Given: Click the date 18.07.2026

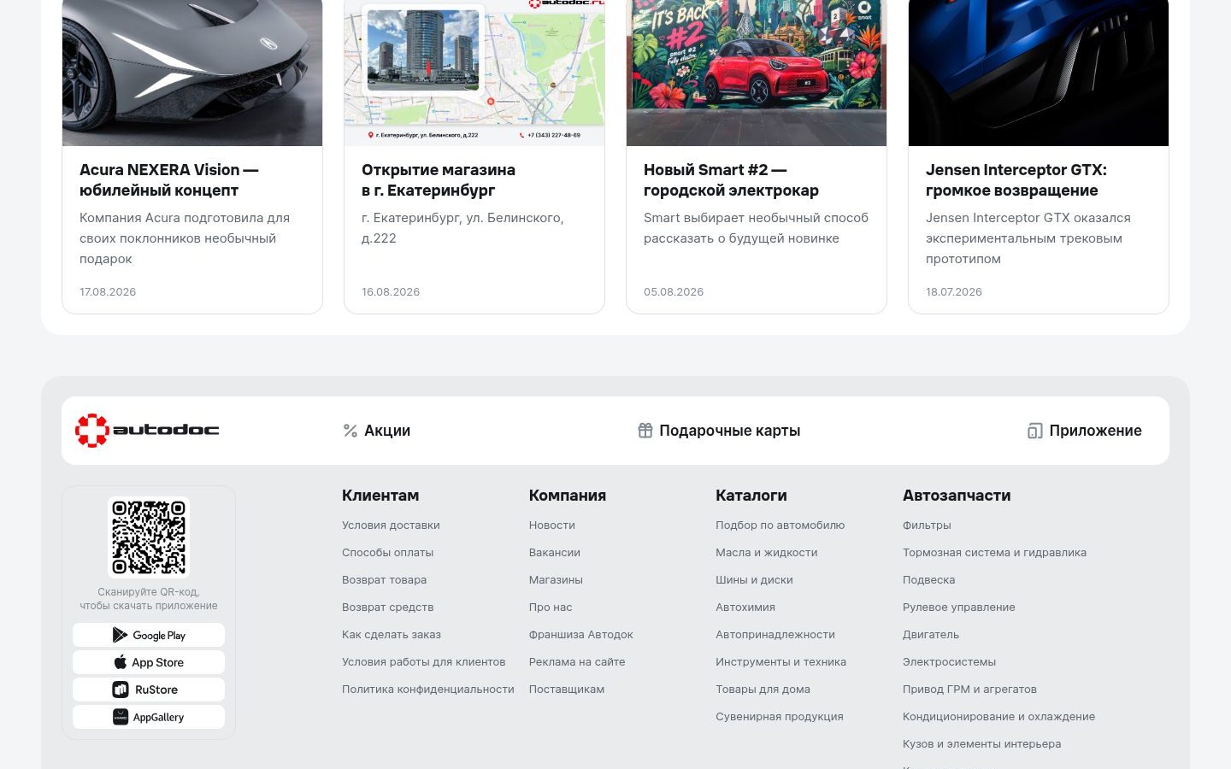Looking at the screenshot, I should pyautogui.click(x=954, y=292).
